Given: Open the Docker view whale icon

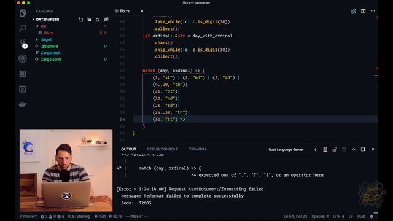Looking at the screenshot, I should (23, 104).
